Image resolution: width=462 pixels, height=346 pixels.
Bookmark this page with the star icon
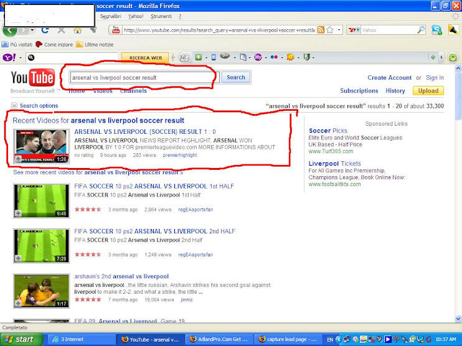point(330,30)
